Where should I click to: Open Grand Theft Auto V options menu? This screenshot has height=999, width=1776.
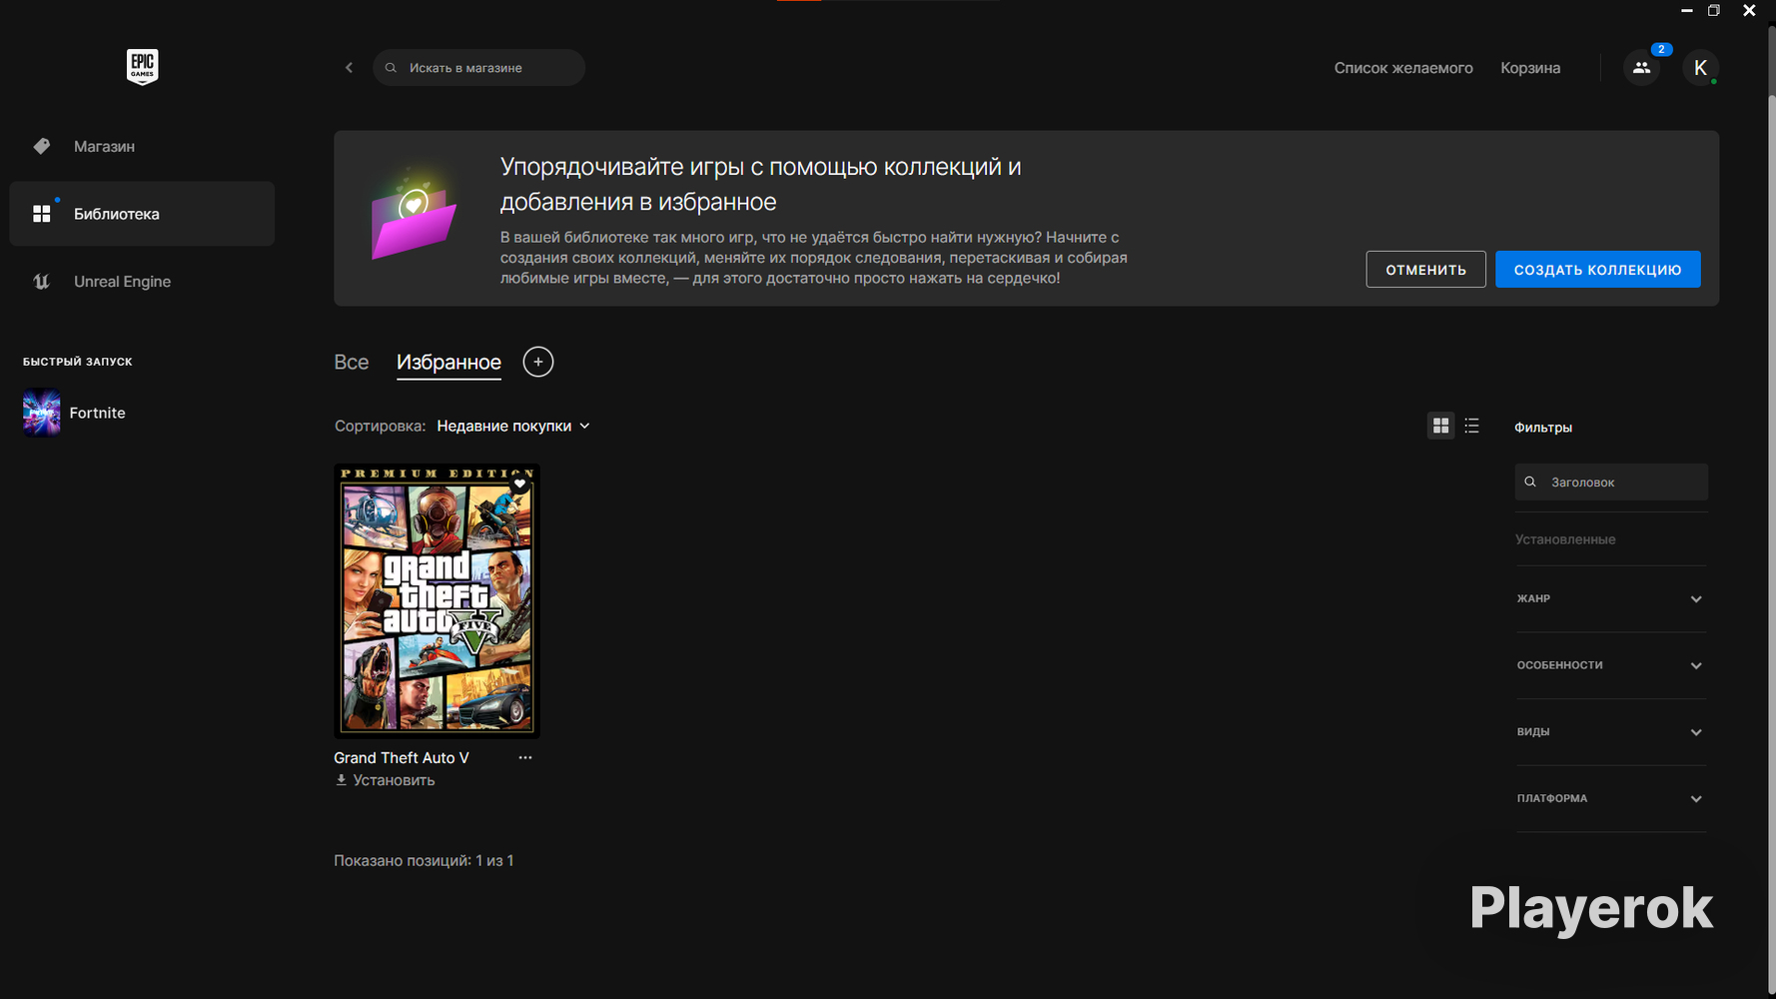pyautogui.click(x=525, y=757)
